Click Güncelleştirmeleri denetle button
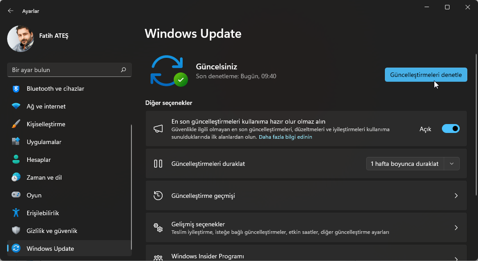This screenshot has height=261, width=478. coord(425,75)
